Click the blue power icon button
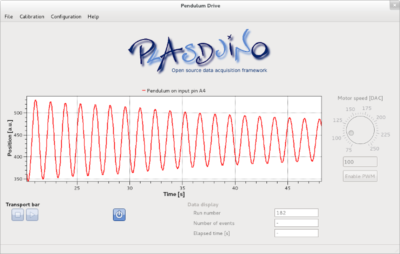This screenshot has width=400, height=254. 119,215
